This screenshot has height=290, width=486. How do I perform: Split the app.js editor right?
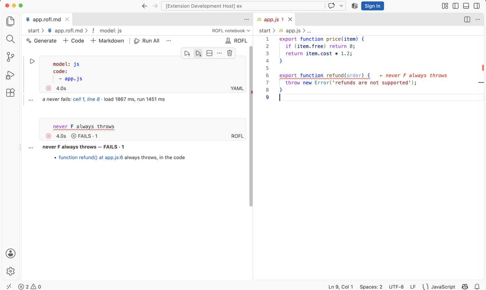[467, 20]
